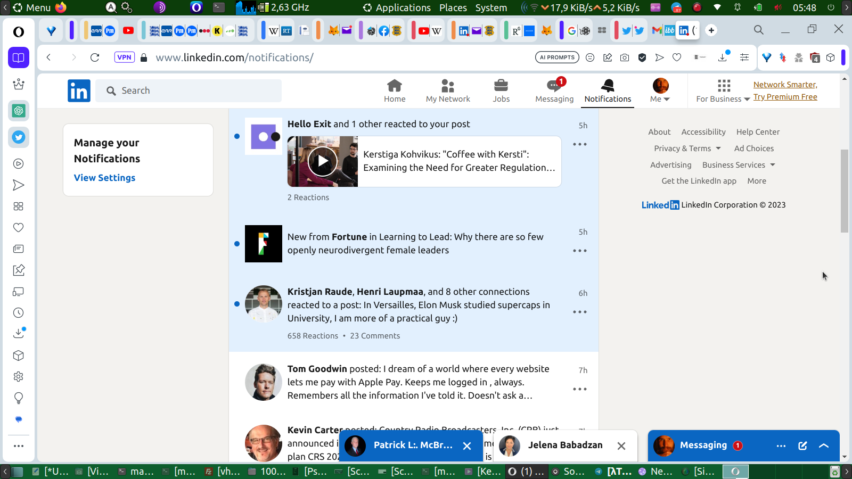Open the 658 Reactions count

tap(313, 336)
